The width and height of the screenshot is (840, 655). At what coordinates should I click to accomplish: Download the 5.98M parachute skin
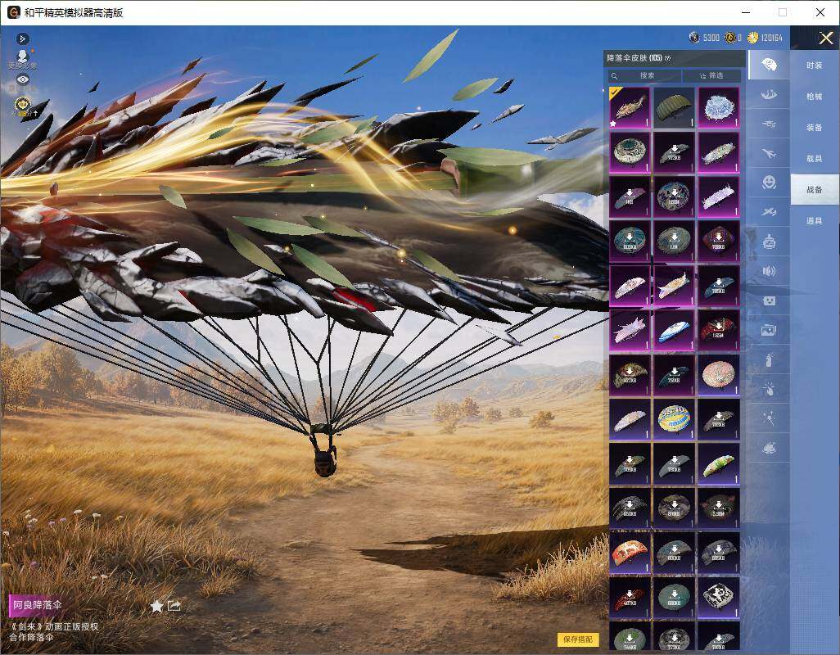(718, 508)
